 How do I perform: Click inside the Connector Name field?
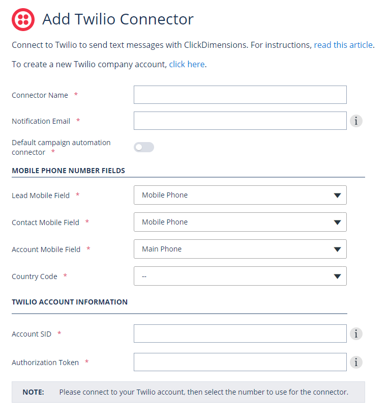240,95
